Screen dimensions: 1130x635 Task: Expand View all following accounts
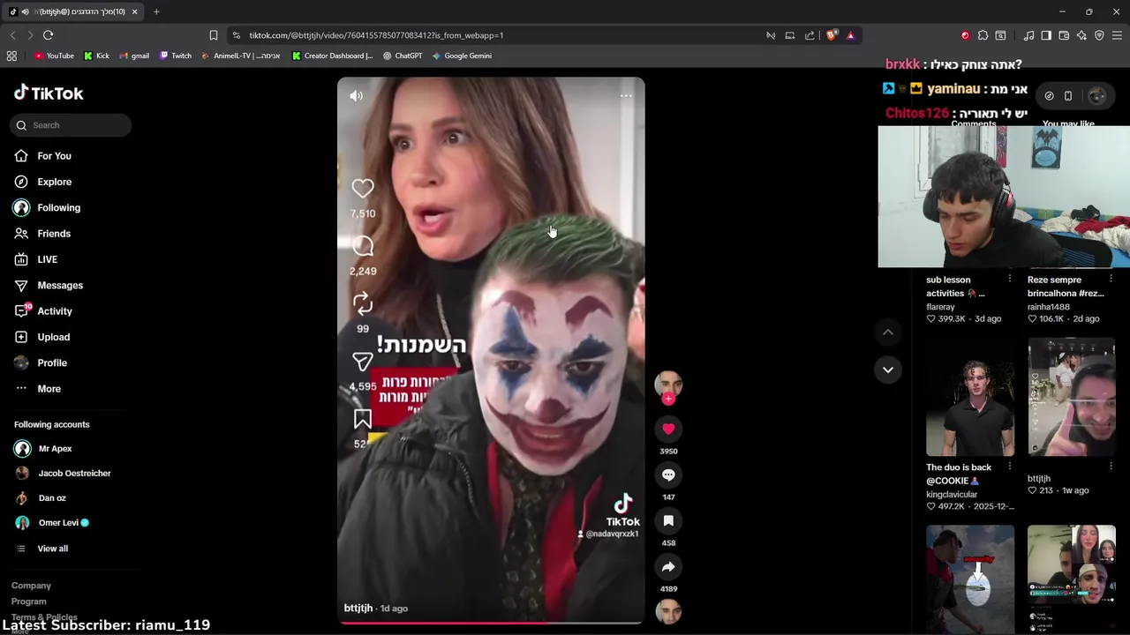tap(52, 549)
